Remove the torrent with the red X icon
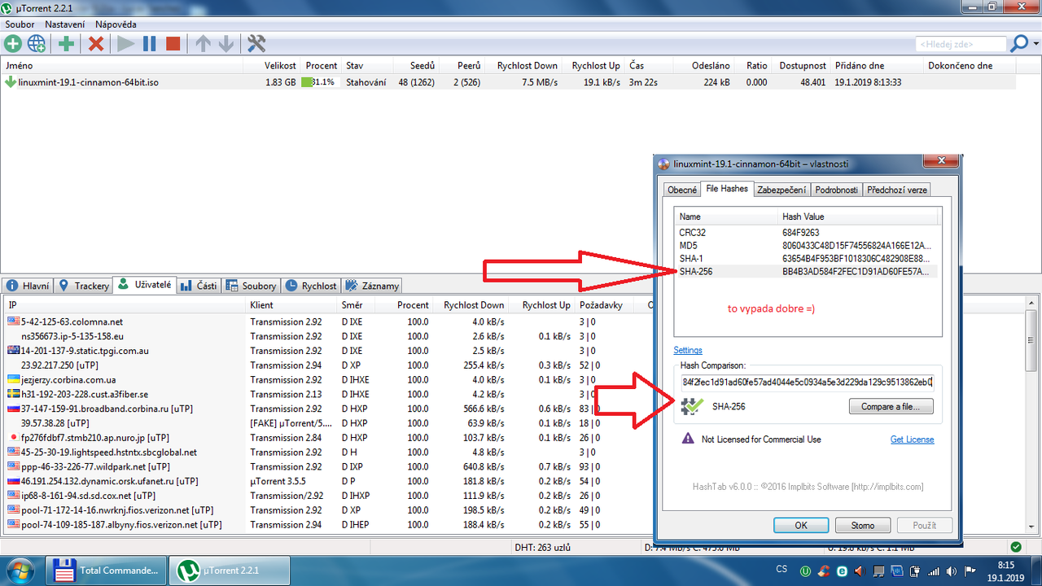The image size is (1042, 586). coord(96,44)
